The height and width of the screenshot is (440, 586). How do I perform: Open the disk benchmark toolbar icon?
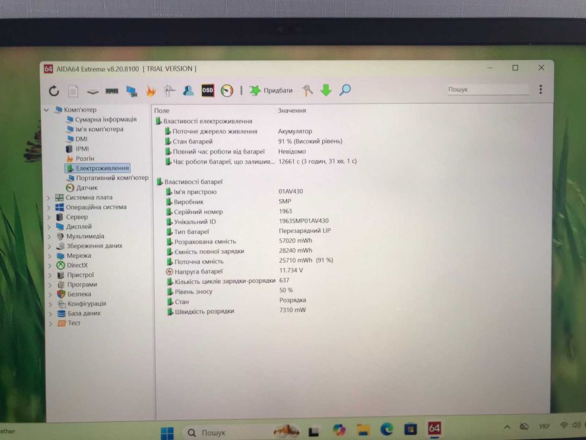tap(93, 92)
